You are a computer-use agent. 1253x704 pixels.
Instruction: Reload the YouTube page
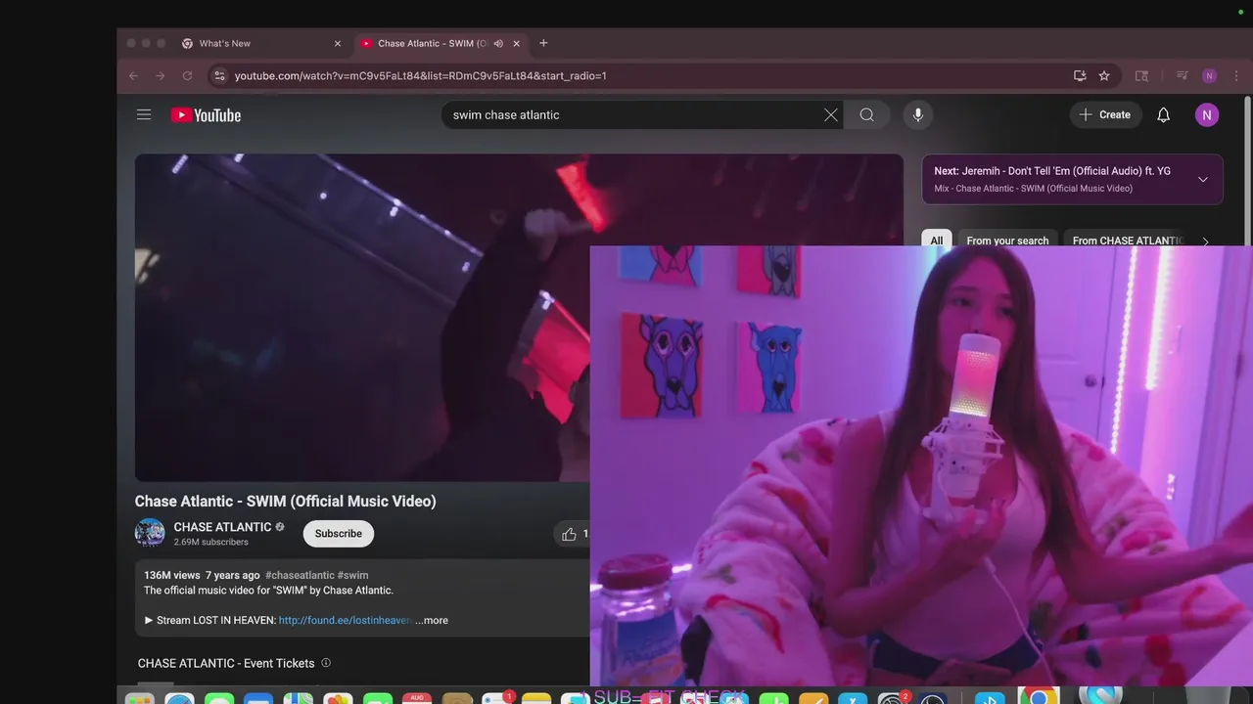(187, 75)
